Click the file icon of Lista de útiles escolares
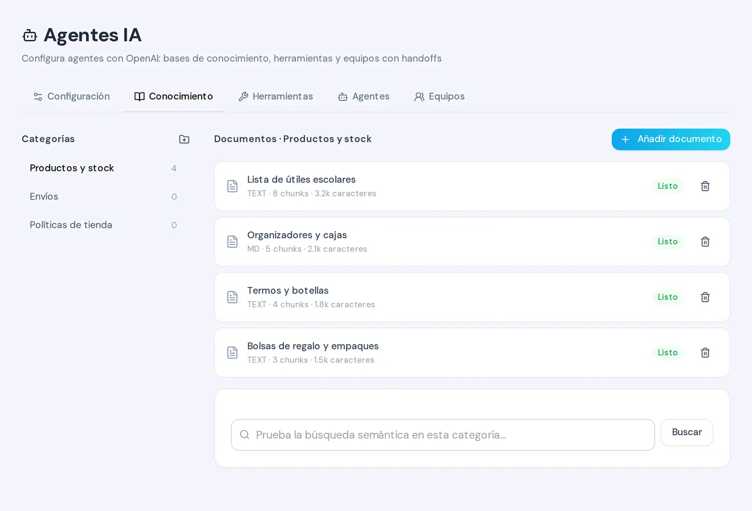The width and height of the screenshot is (752, 511). point(232,186)
